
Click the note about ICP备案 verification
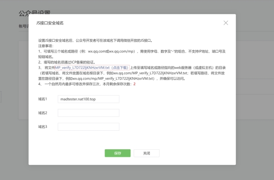pyautogui.click(x=67, y=62)
